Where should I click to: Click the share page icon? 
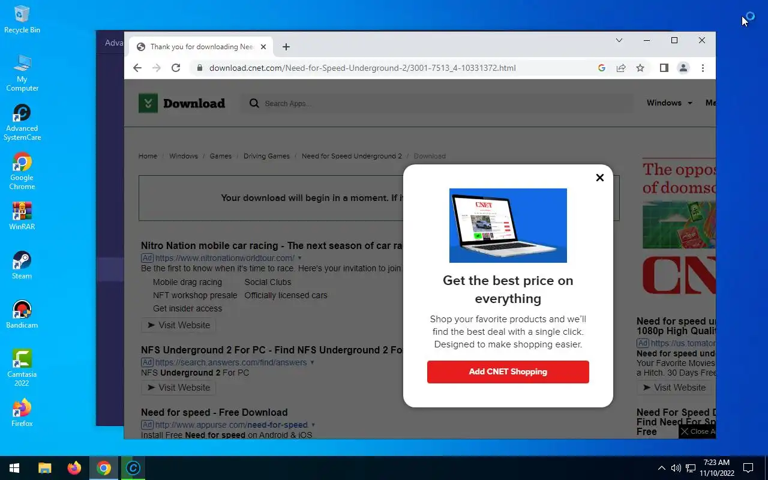point(621,68)
